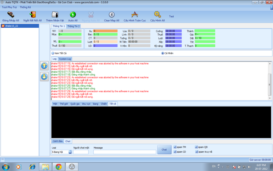Click the log vertical scrollbar thumb
This screenshot has width=273, height=171.
(x=270, y=85)
